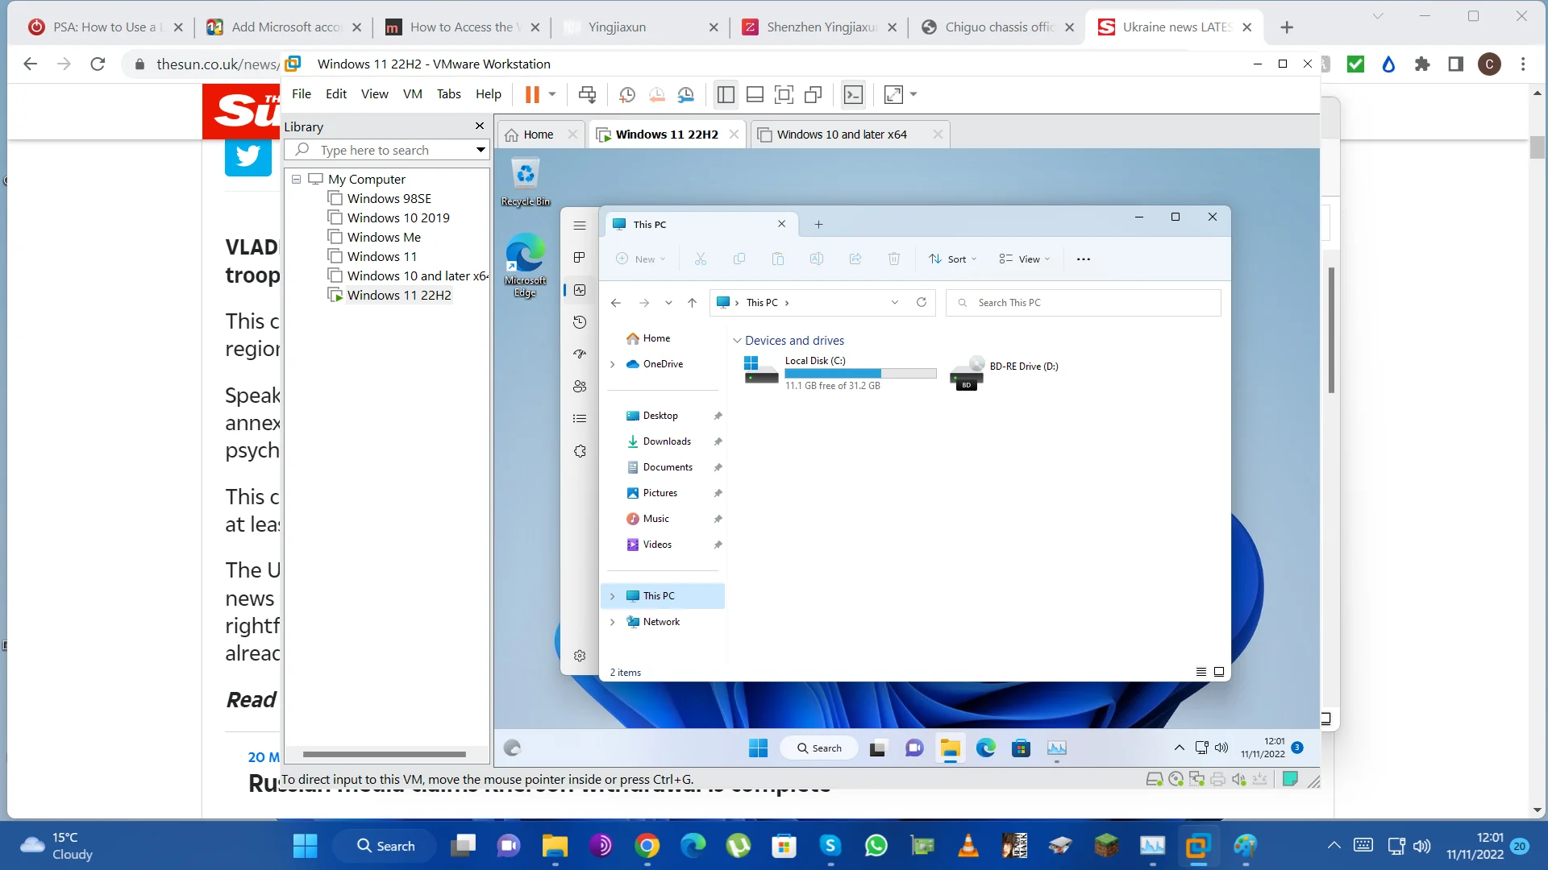Open the VM menu
This screenshot has width=1548, height=870.
coord(413,94)
